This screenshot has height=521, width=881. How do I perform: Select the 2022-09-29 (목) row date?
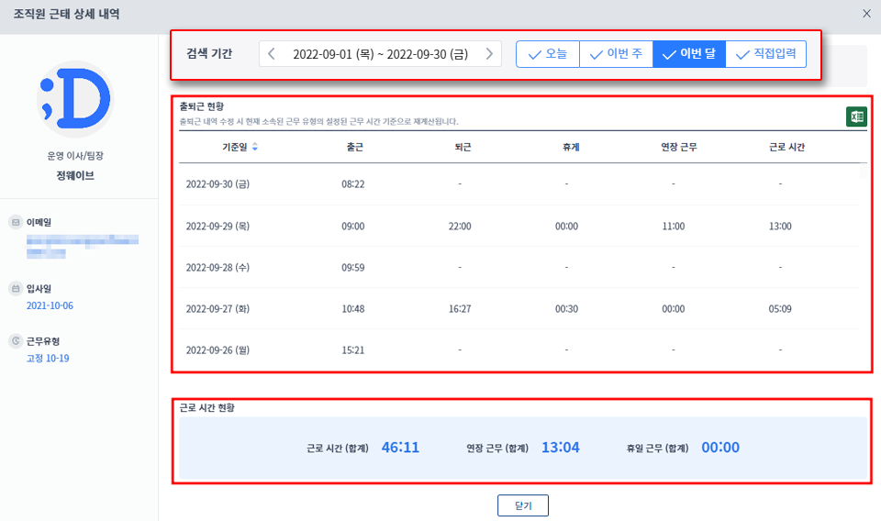coord(217,227)
